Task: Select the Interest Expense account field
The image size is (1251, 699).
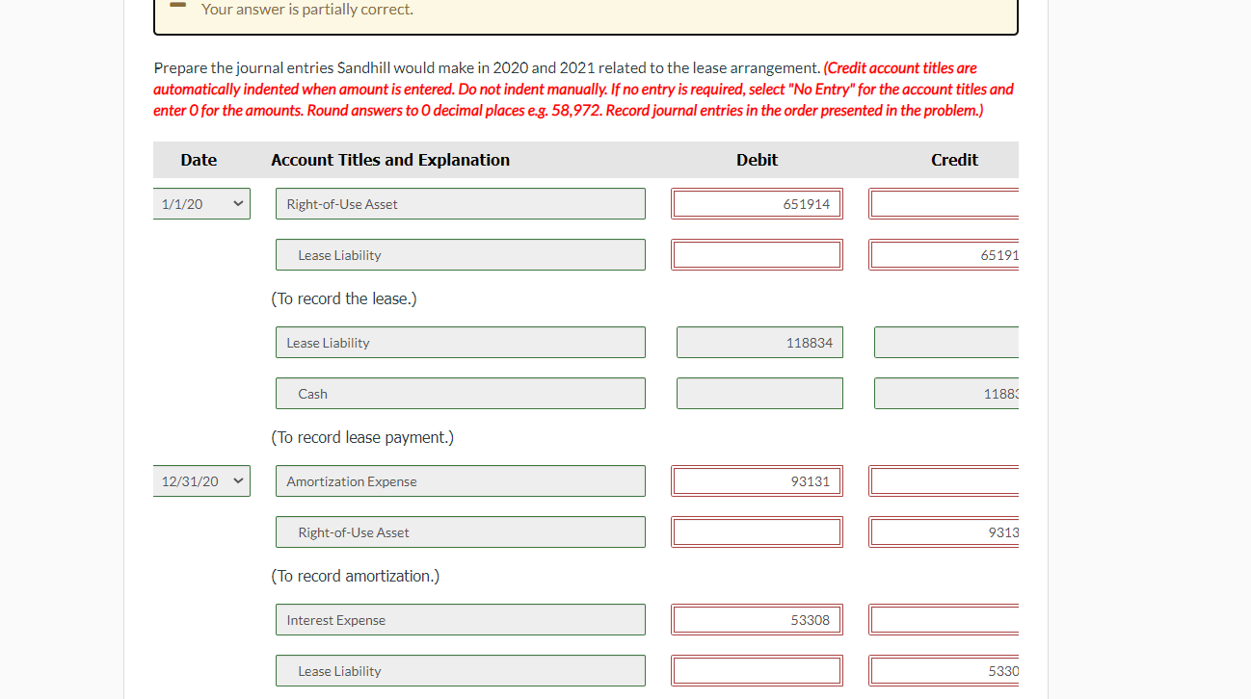Action: pos(460,619)
